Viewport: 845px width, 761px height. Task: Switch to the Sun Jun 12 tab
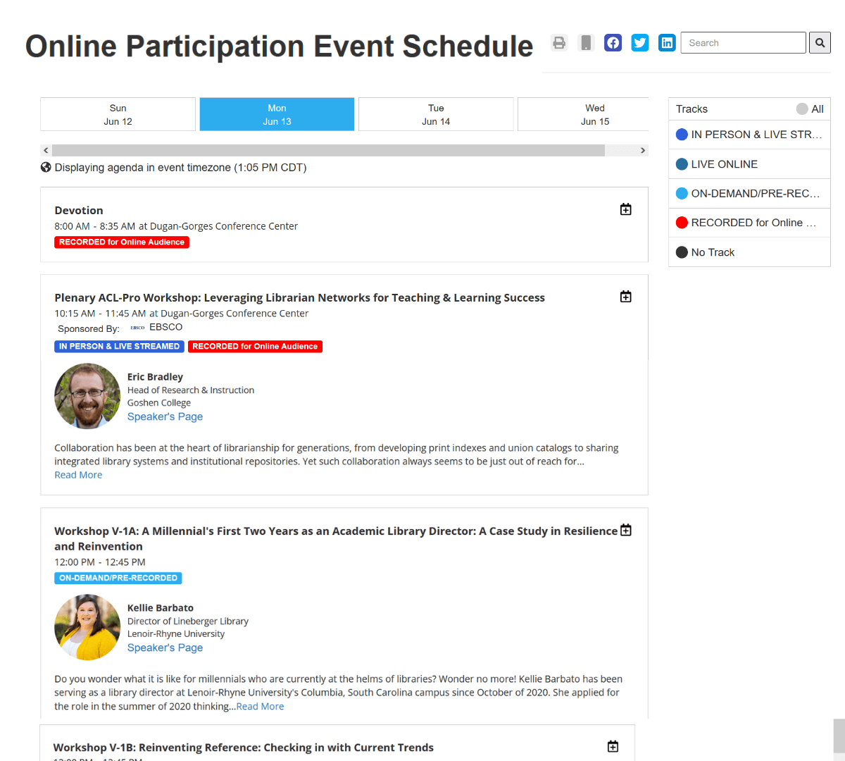click(x=118, y=114)
